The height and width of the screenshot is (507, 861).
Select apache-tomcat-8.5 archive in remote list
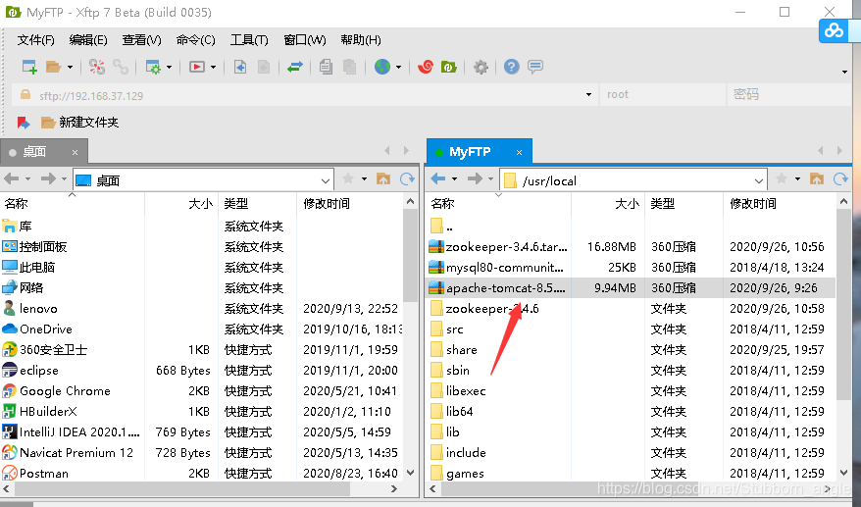(631, 288)
